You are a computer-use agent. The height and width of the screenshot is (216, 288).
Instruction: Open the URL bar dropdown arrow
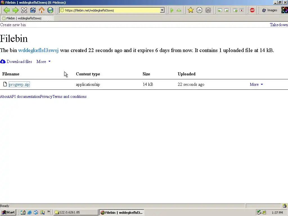(x=162, y=10)
